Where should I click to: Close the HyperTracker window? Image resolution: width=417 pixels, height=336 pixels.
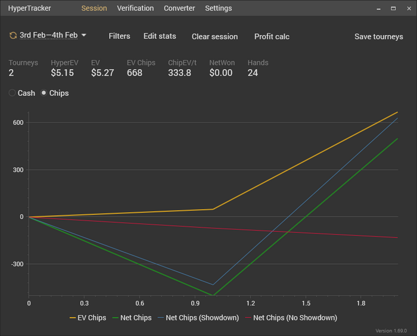[x=409, y=8]
